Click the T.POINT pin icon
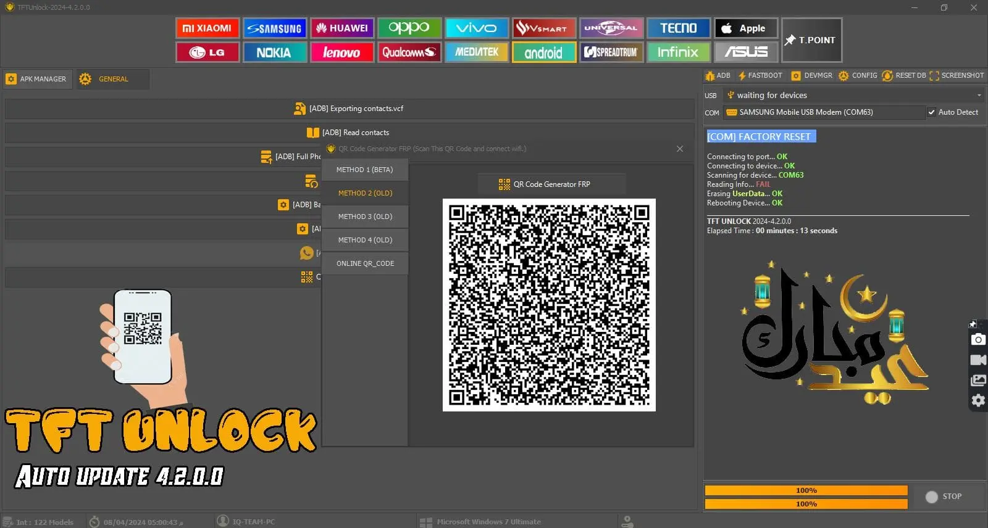Image resolution: width=988 pixels, height=528 pixels. click(x=790, y=40)
